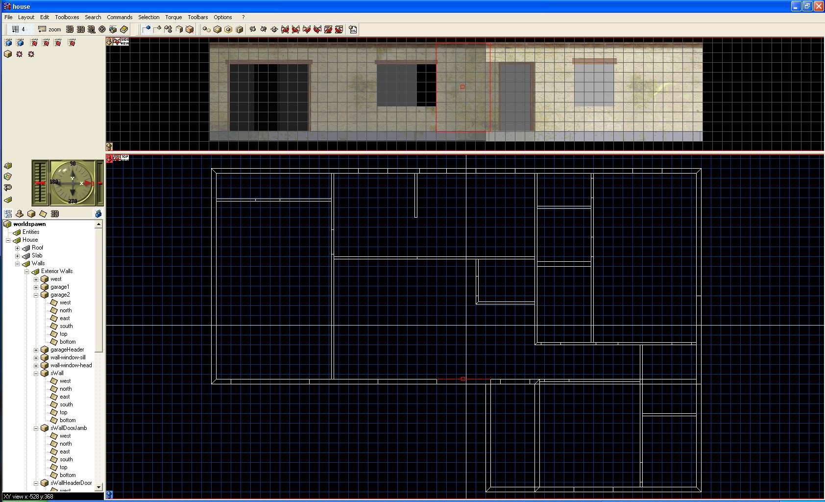Collapse the garage2 tree node
Viewport: 825px width, 502px height.
[36, 295]
